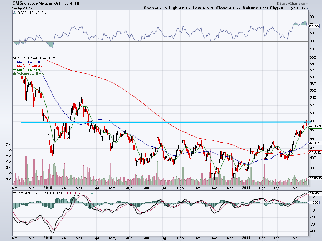Click the candlestick icon beside CMG (Daily)
Image resolution: width=322 pixels, height=241 pixels.
point(15,58)
